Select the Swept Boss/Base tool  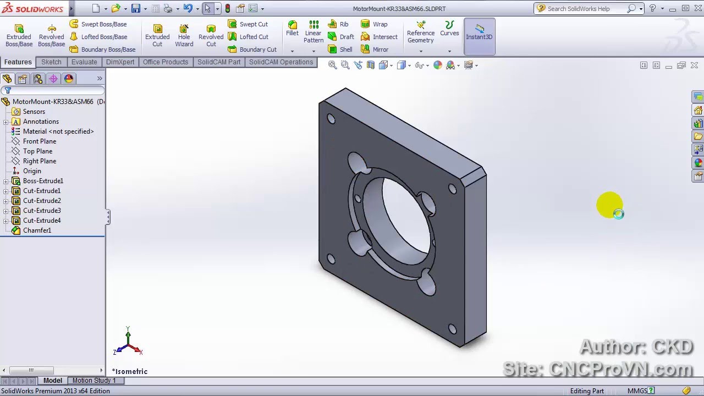98,24
